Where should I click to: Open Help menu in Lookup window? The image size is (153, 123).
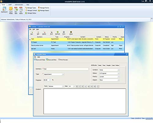38,29
